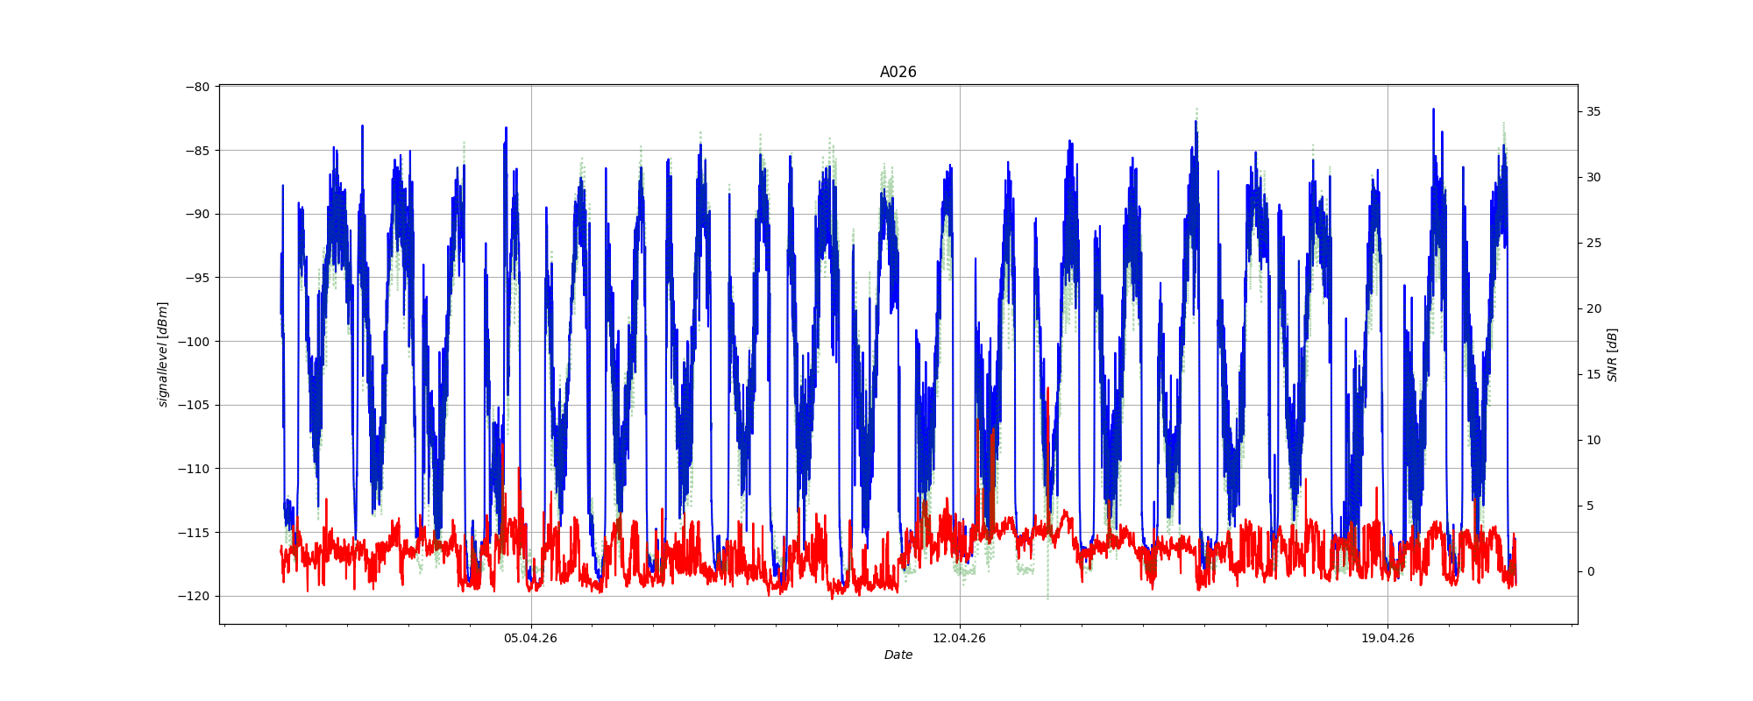Screen dimensions: 1753x701
Task: Click the 10 SNR tick label
Action: click(x=1593, y=440)
